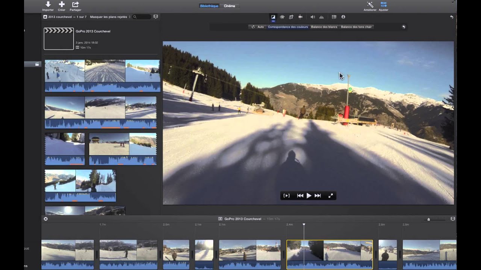Select the timeline clip under the second 2.1m marker

250,255
